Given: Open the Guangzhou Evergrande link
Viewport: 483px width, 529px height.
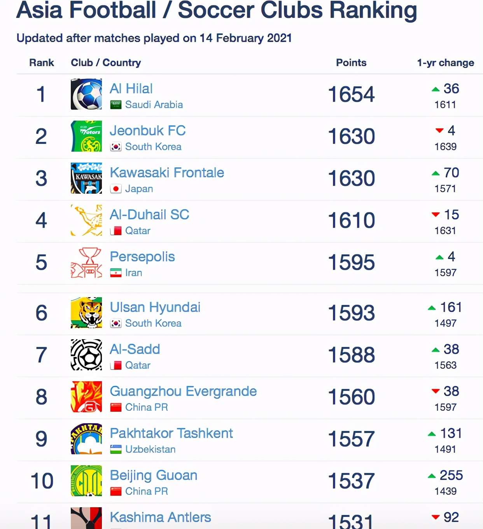Looking at the screenshot, I should click(183, 391).
